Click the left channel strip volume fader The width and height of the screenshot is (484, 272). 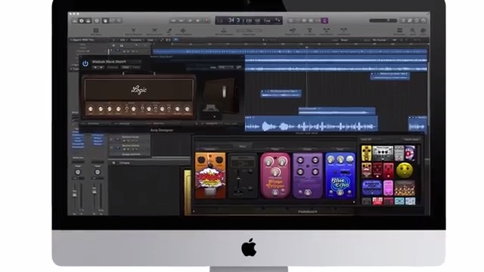(74, 193)
